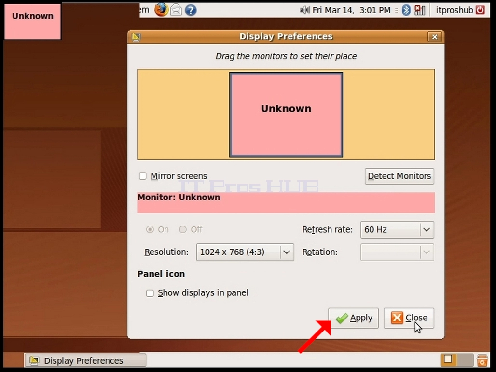Click the Display Preferences taskbar button
Image resolution: width=496 pixels, height=372 pixels.
pos(85,360)
